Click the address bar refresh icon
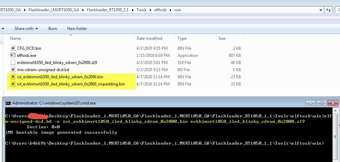The width and height of the screenshot is (340, 162). 328,10
